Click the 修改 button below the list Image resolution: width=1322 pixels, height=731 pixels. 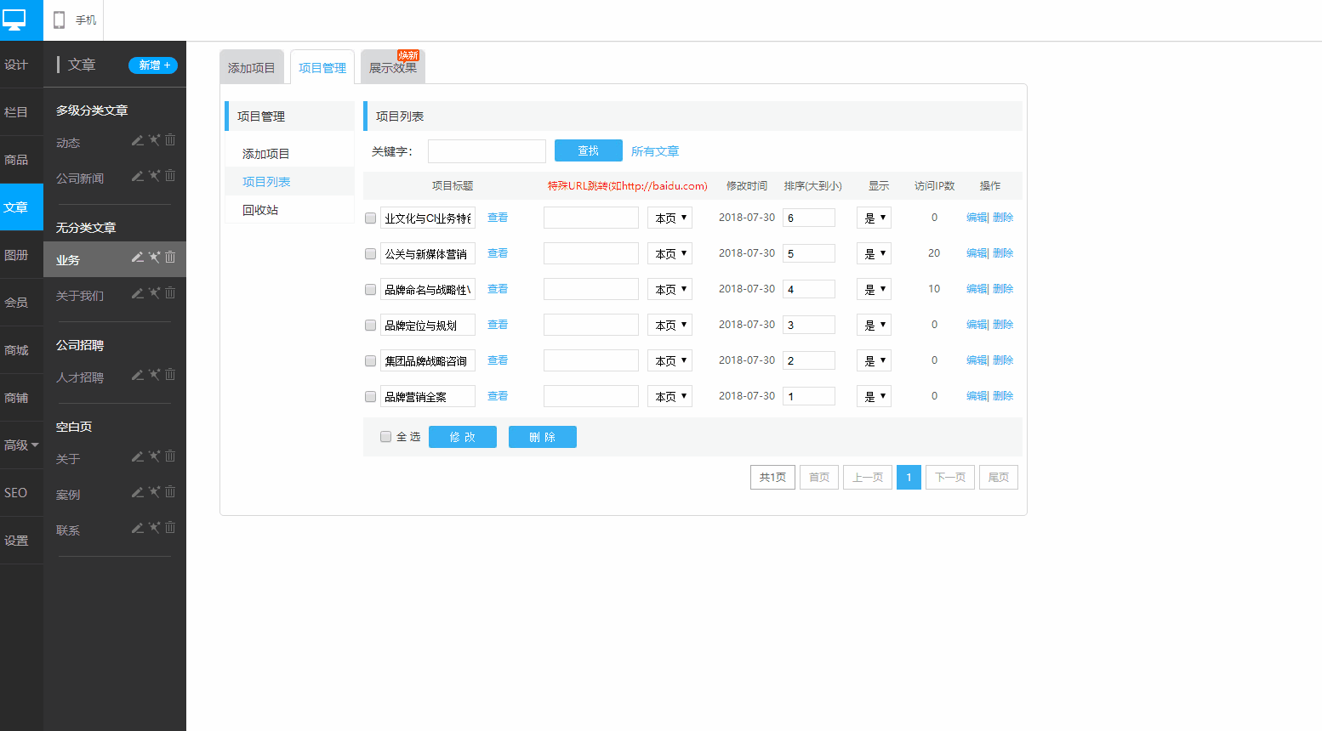[463, 437]
